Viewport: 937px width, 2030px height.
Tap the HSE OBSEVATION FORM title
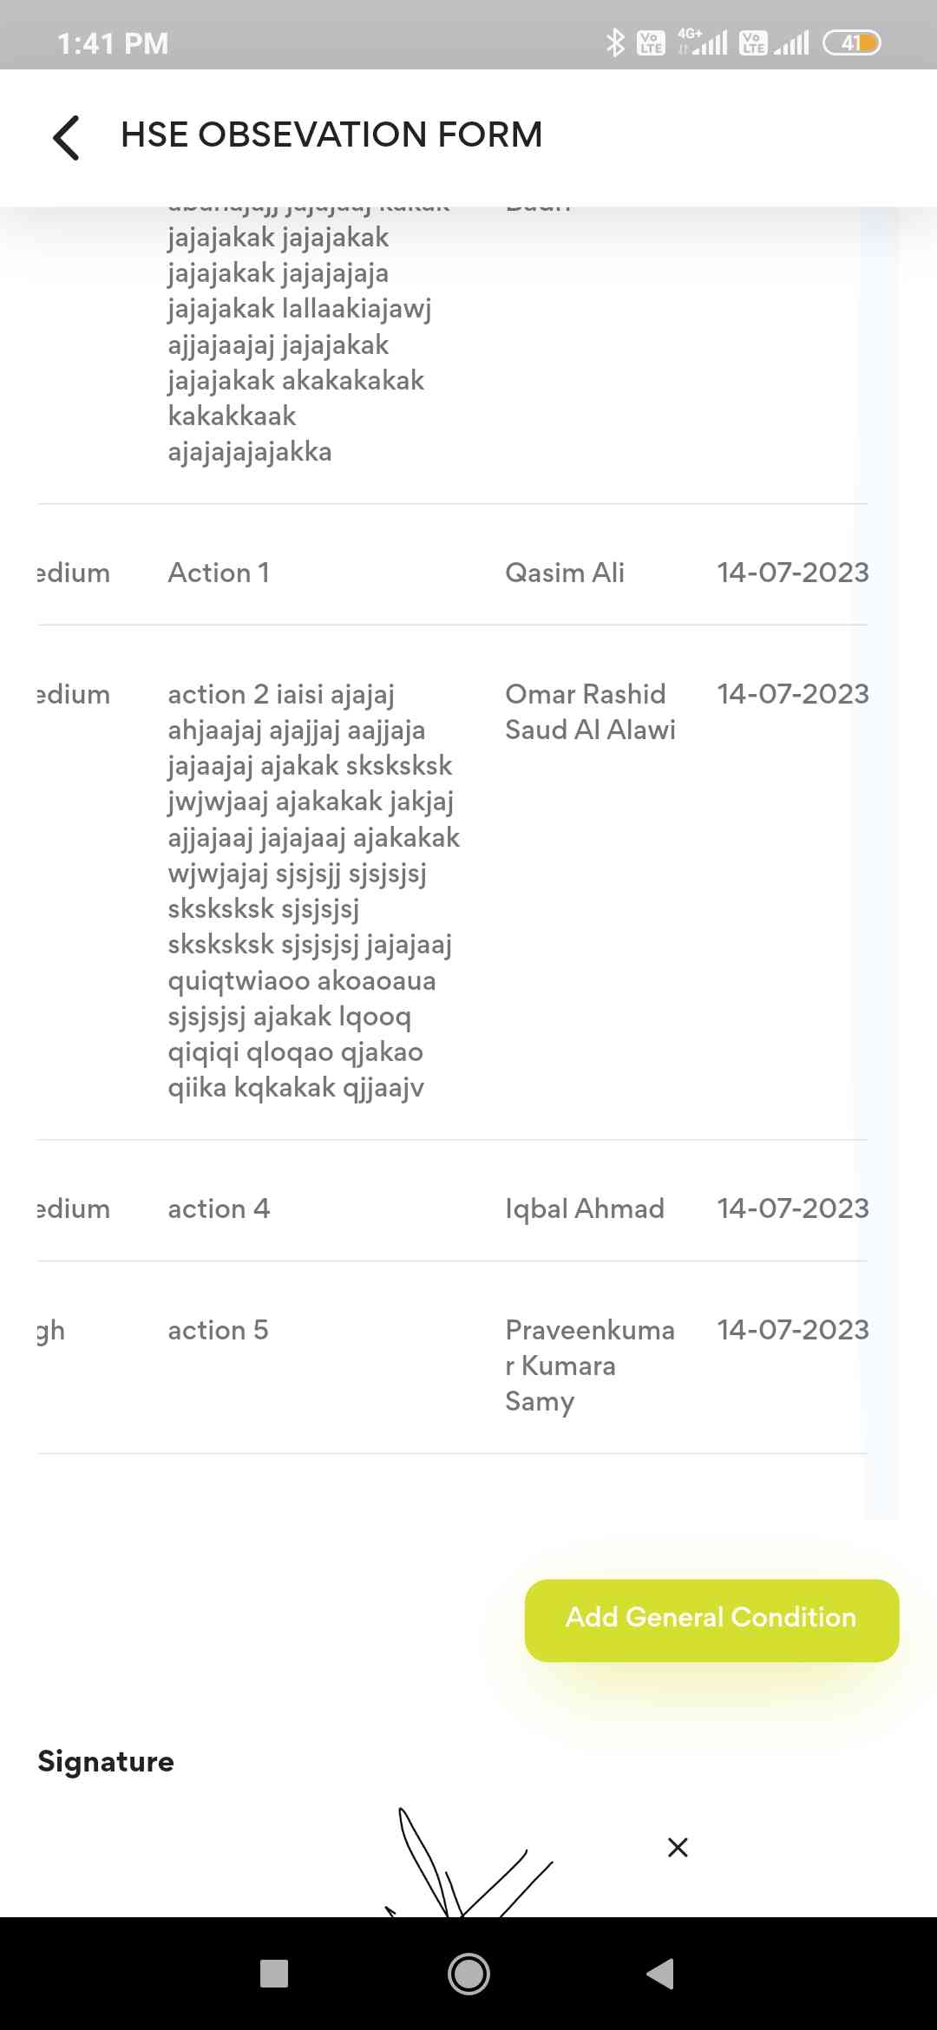coord(331,135)
